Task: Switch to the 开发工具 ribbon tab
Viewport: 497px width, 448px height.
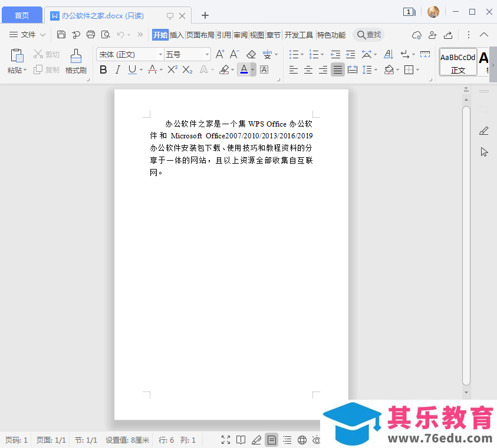Action: click(x=298, y=35)
